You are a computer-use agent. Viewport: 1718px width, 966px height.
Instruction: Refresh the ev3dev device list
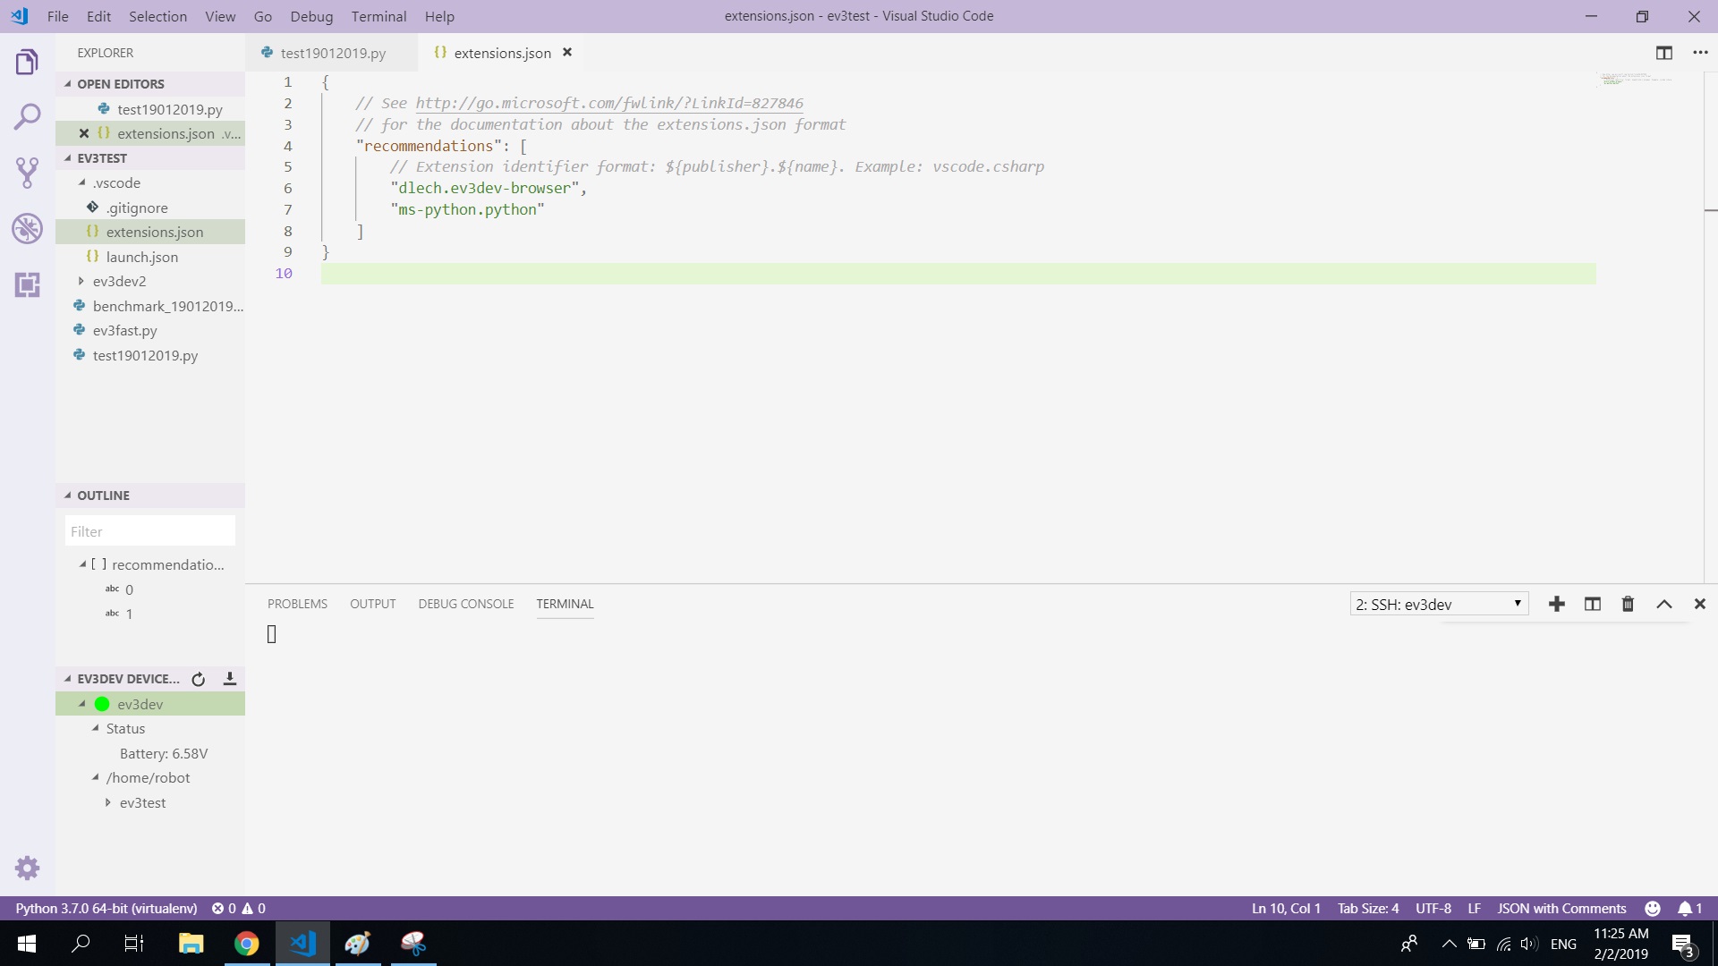coord(198,679)
